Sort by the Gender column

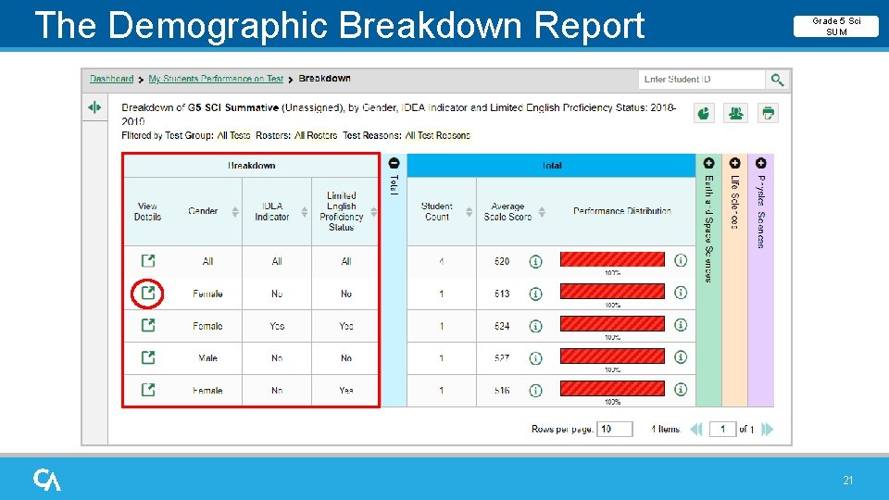coord(234,212)
